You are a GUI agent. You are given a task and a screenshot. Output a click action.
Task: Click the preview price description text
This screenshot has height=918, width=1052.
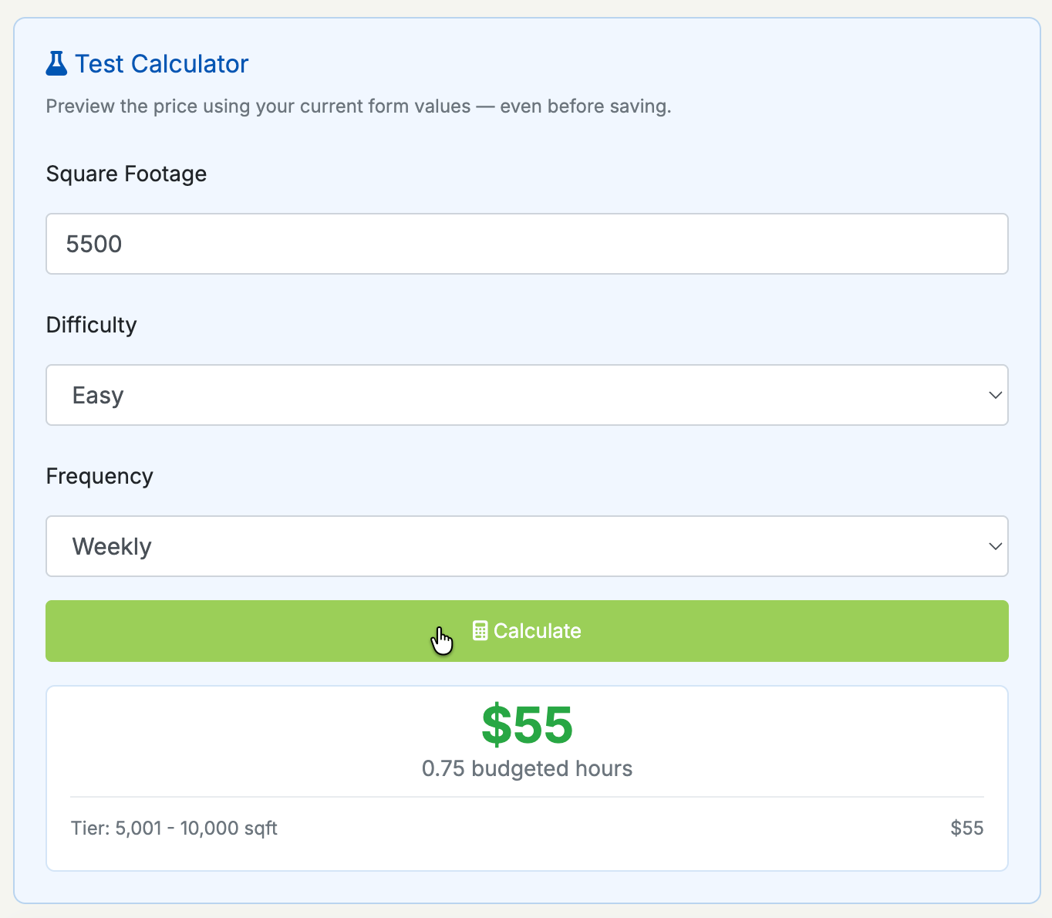pos(359,106)
